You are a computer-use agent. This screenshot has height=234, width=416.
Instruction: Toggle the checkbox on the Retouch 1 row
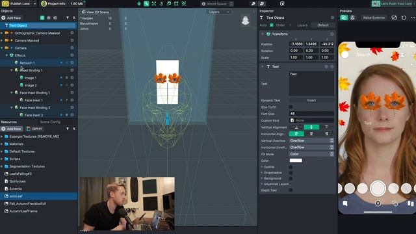[72, 62]
